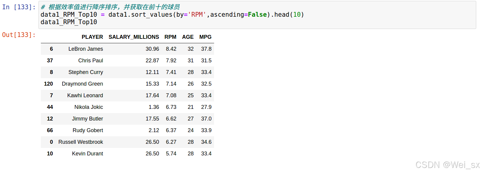
Task: Click MPG value 27.9 in Jokic row
Action: point(206,107)
